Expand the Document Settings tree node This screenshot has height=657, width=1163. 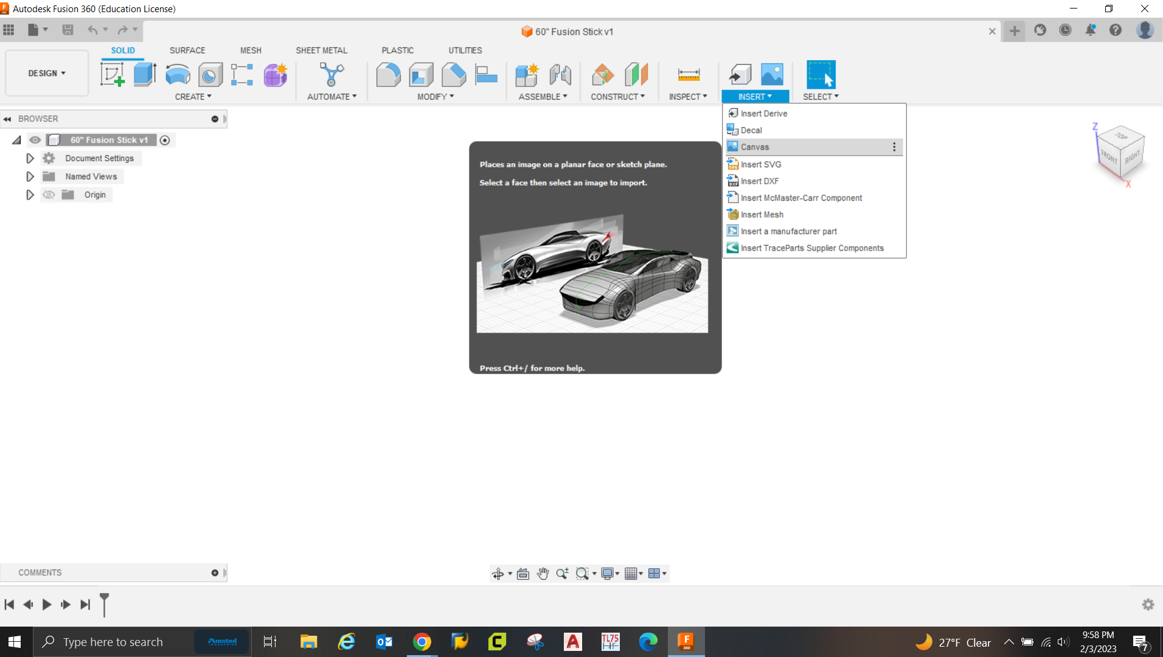tap(30, 158)
